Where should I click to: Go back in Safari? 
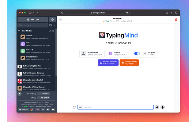(x=38, y=13)
